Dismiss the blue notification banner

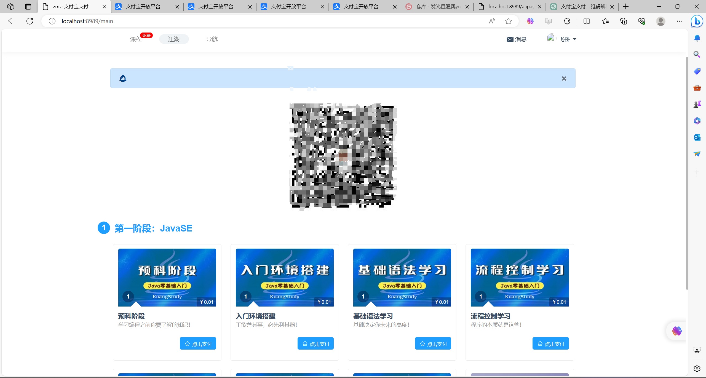564,79
